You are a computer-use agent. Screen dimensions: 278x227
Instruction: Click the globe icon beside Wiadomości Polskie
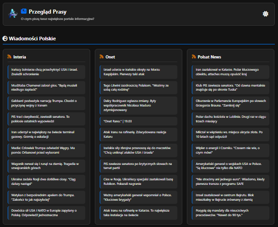tap(5, 39)
